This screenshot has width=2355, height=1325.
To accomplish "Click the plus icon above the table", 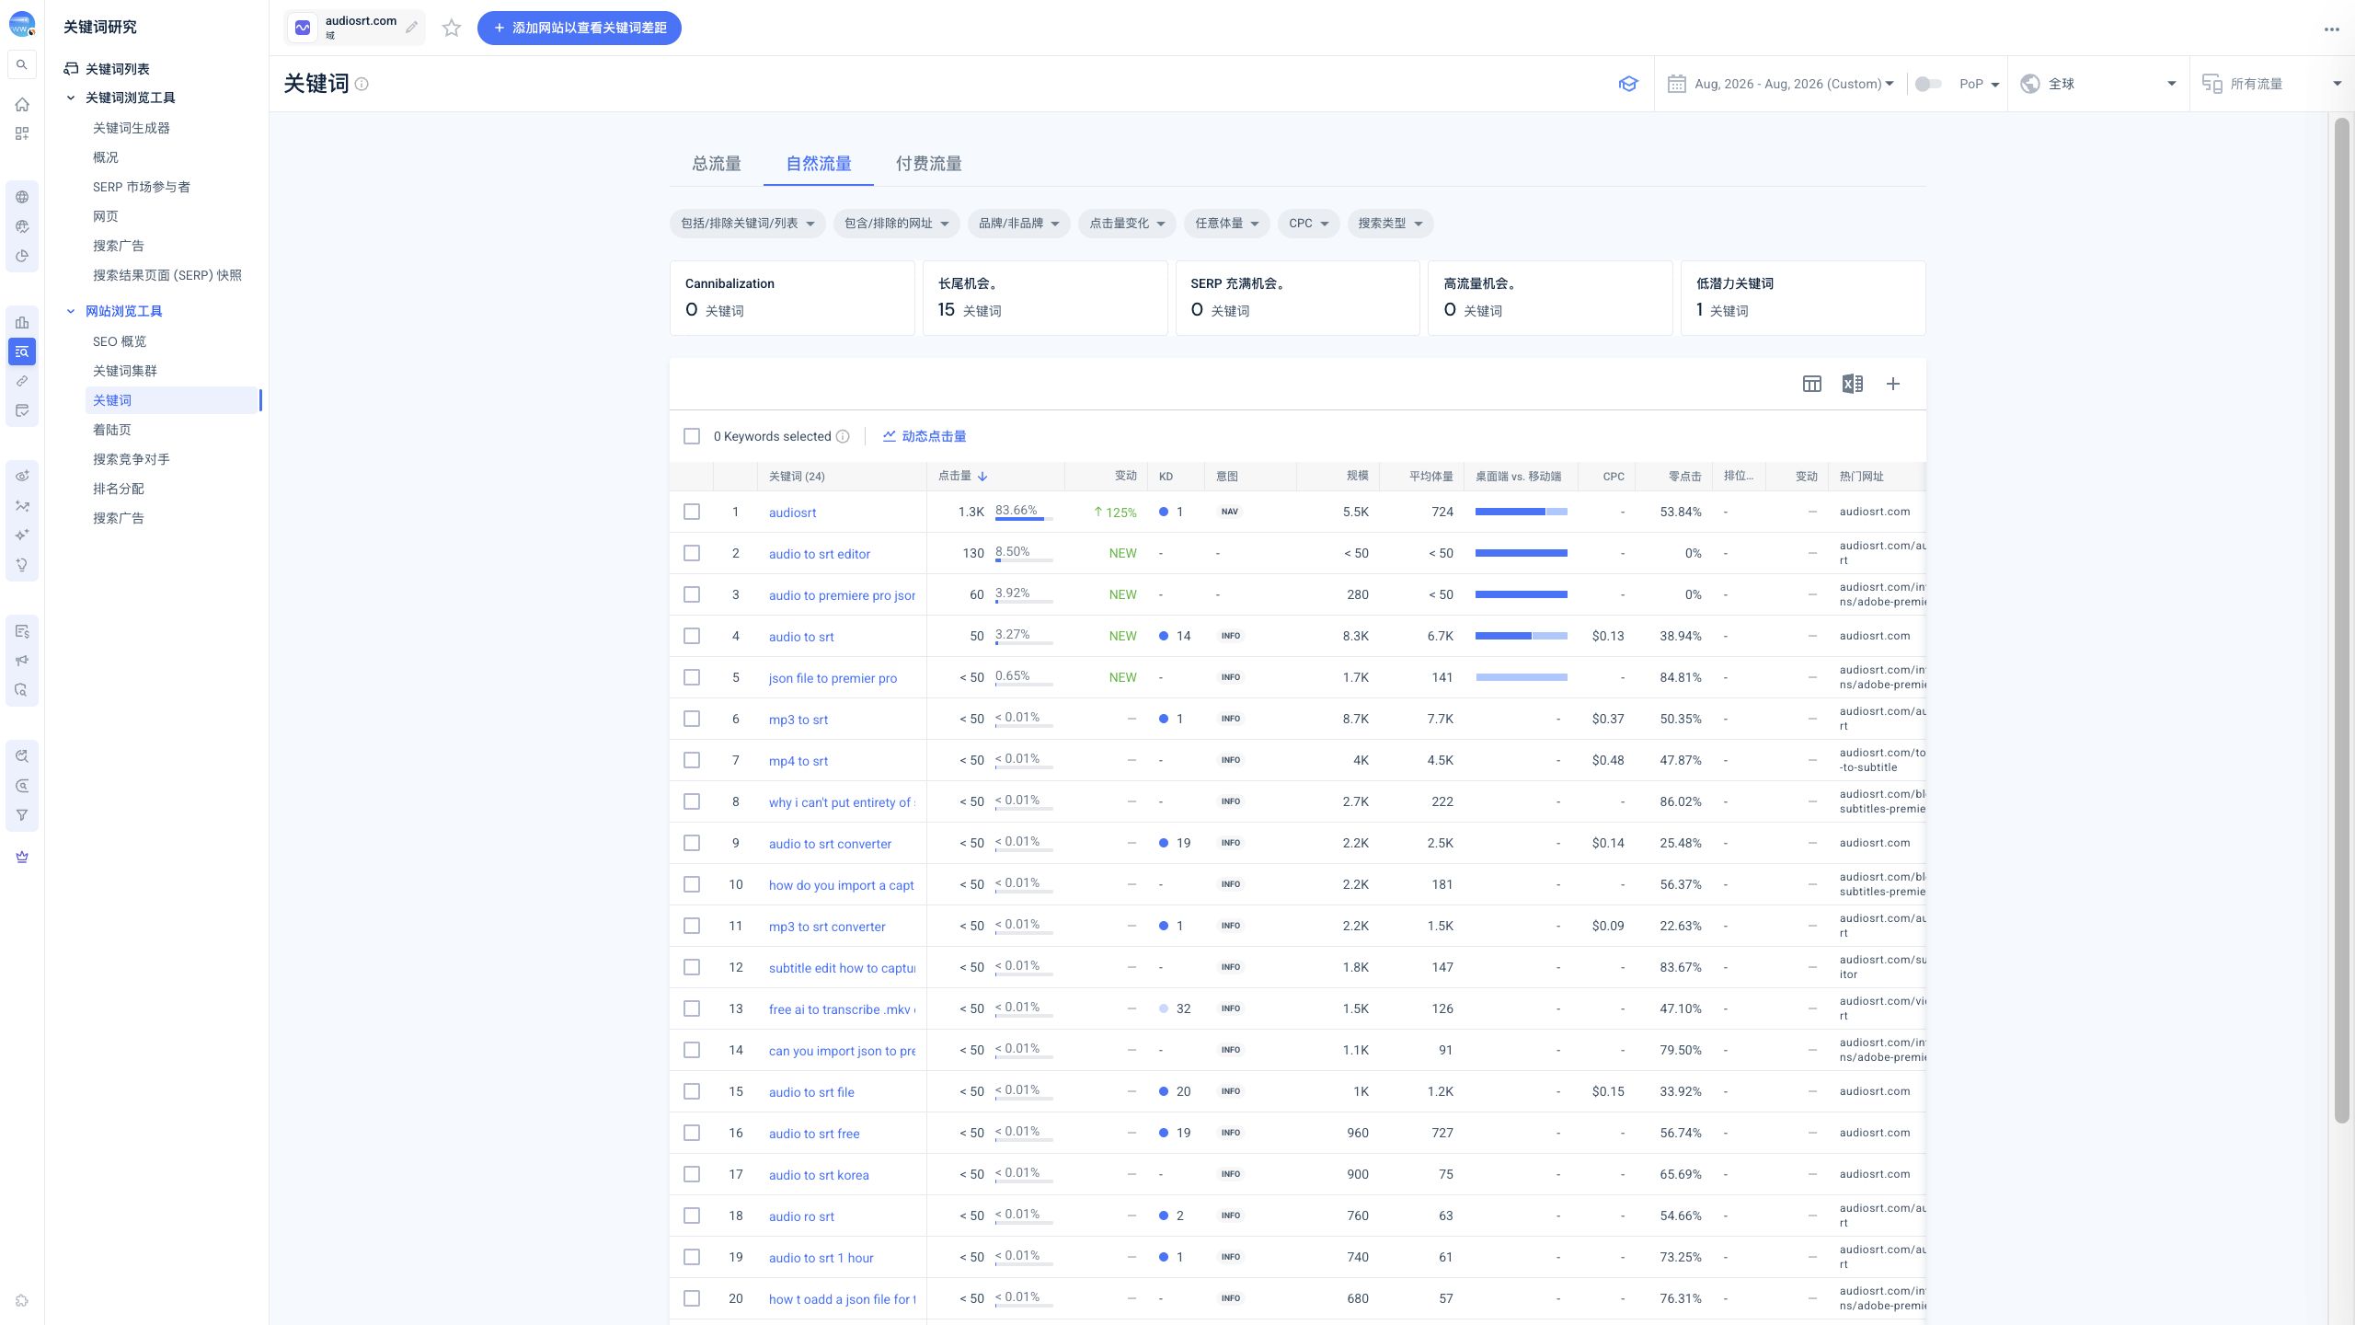I will coord(1892,384).
